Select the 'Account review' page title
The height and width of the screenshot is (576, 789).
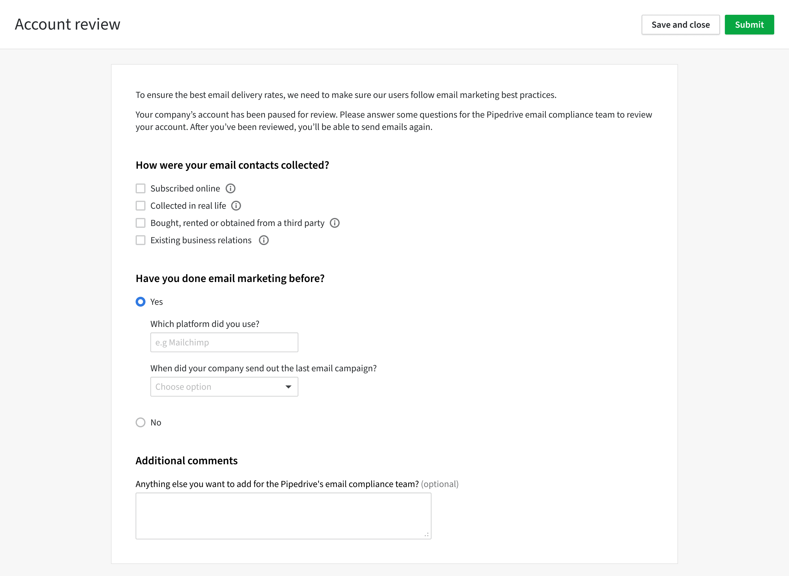coord(67,24)
